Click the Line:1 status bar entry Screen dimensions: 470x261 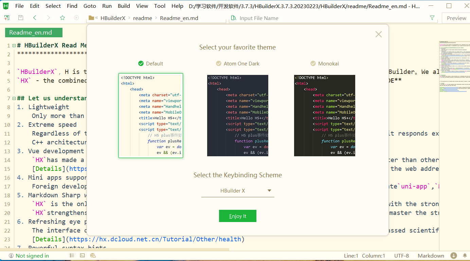(351, 256)
